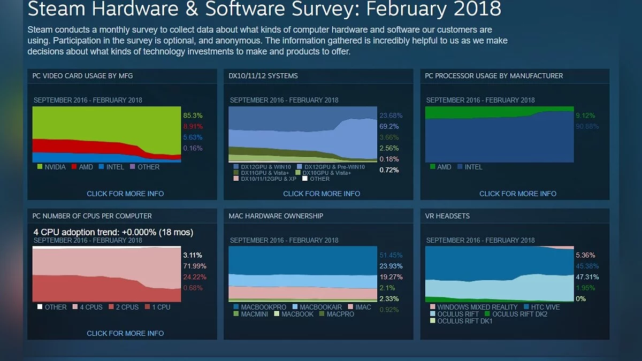Screen dimensions: 642x361
Task: Click the 45.38% HTC Vive value
Action: [587, 266]
